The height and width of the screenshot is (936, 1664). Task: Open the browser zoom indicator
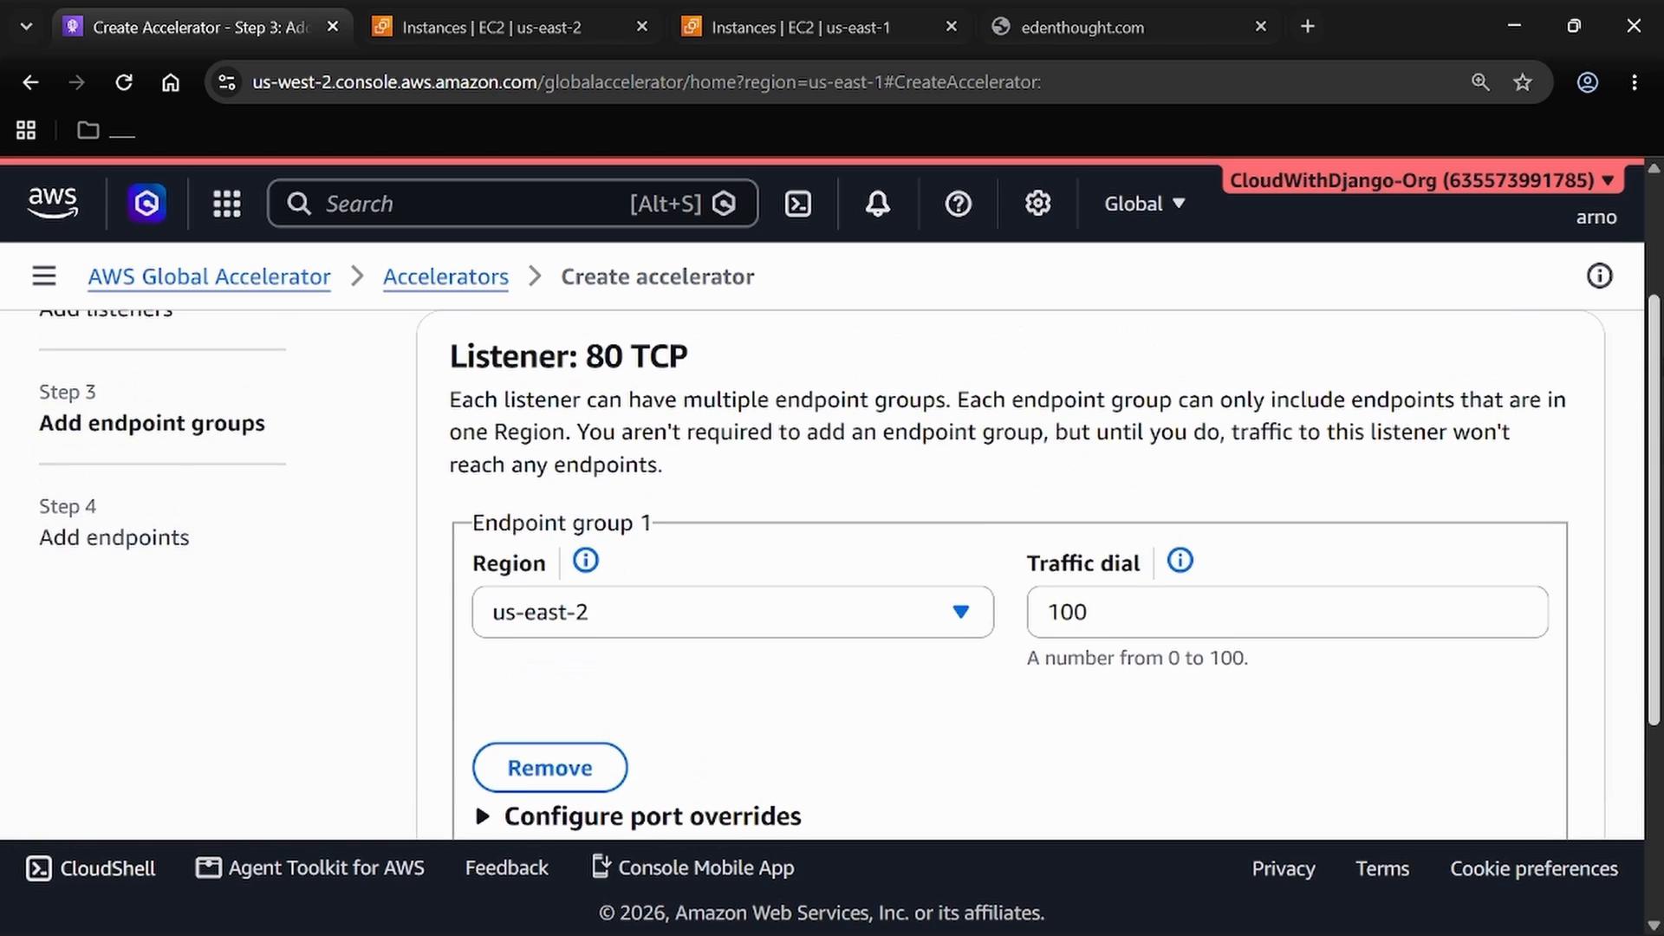pos(1480,82)
